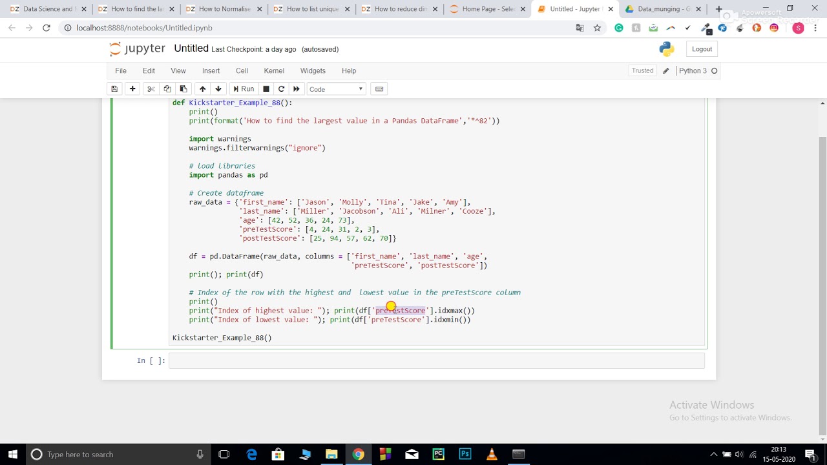Open the Grammarly extension icon
The width and height of the screenshot is (827, 465).
(619, 28)
